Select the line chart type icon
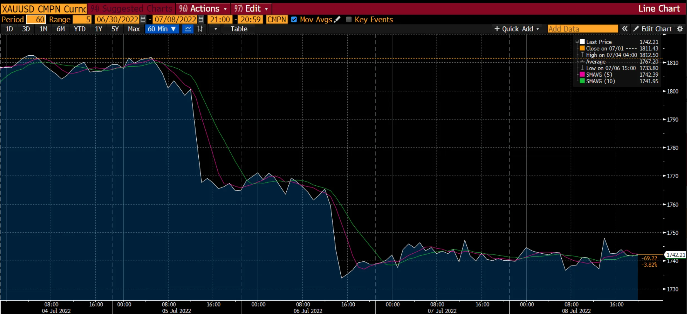This screenshot has width=687, height=314. coord(188,29)
